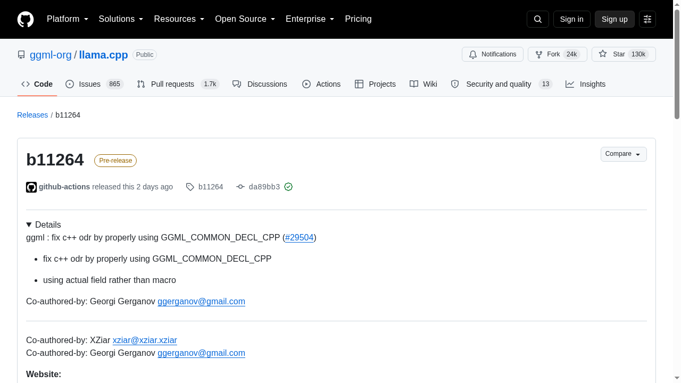
Task: Open tag b11264 link
Action: [211, 187]
